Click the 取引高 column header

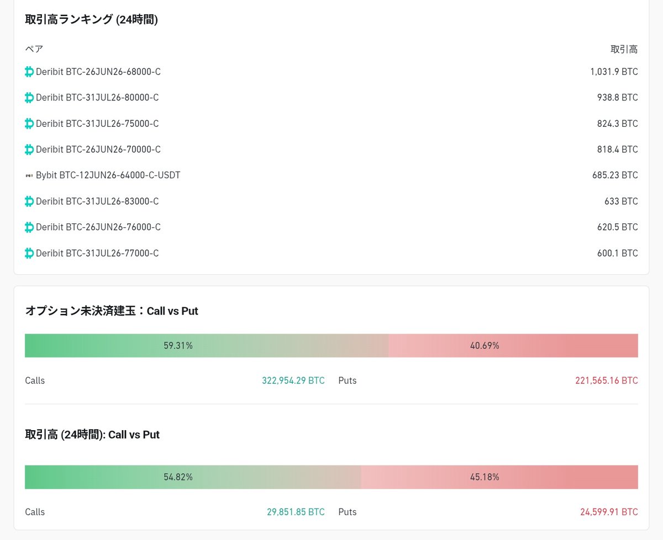624,49
